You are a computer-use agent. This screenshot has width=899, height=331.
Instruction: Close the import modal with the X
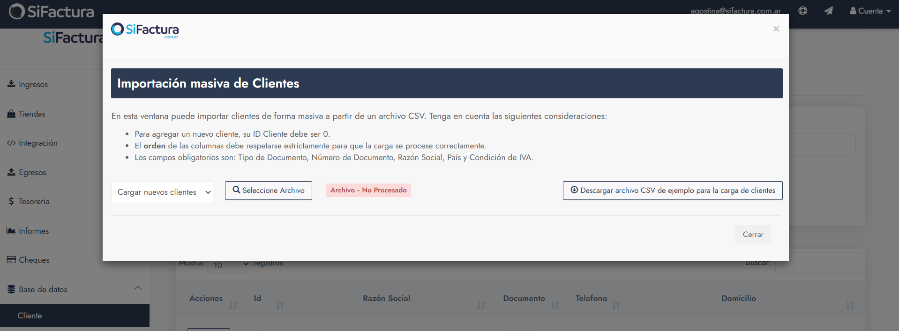776,29
